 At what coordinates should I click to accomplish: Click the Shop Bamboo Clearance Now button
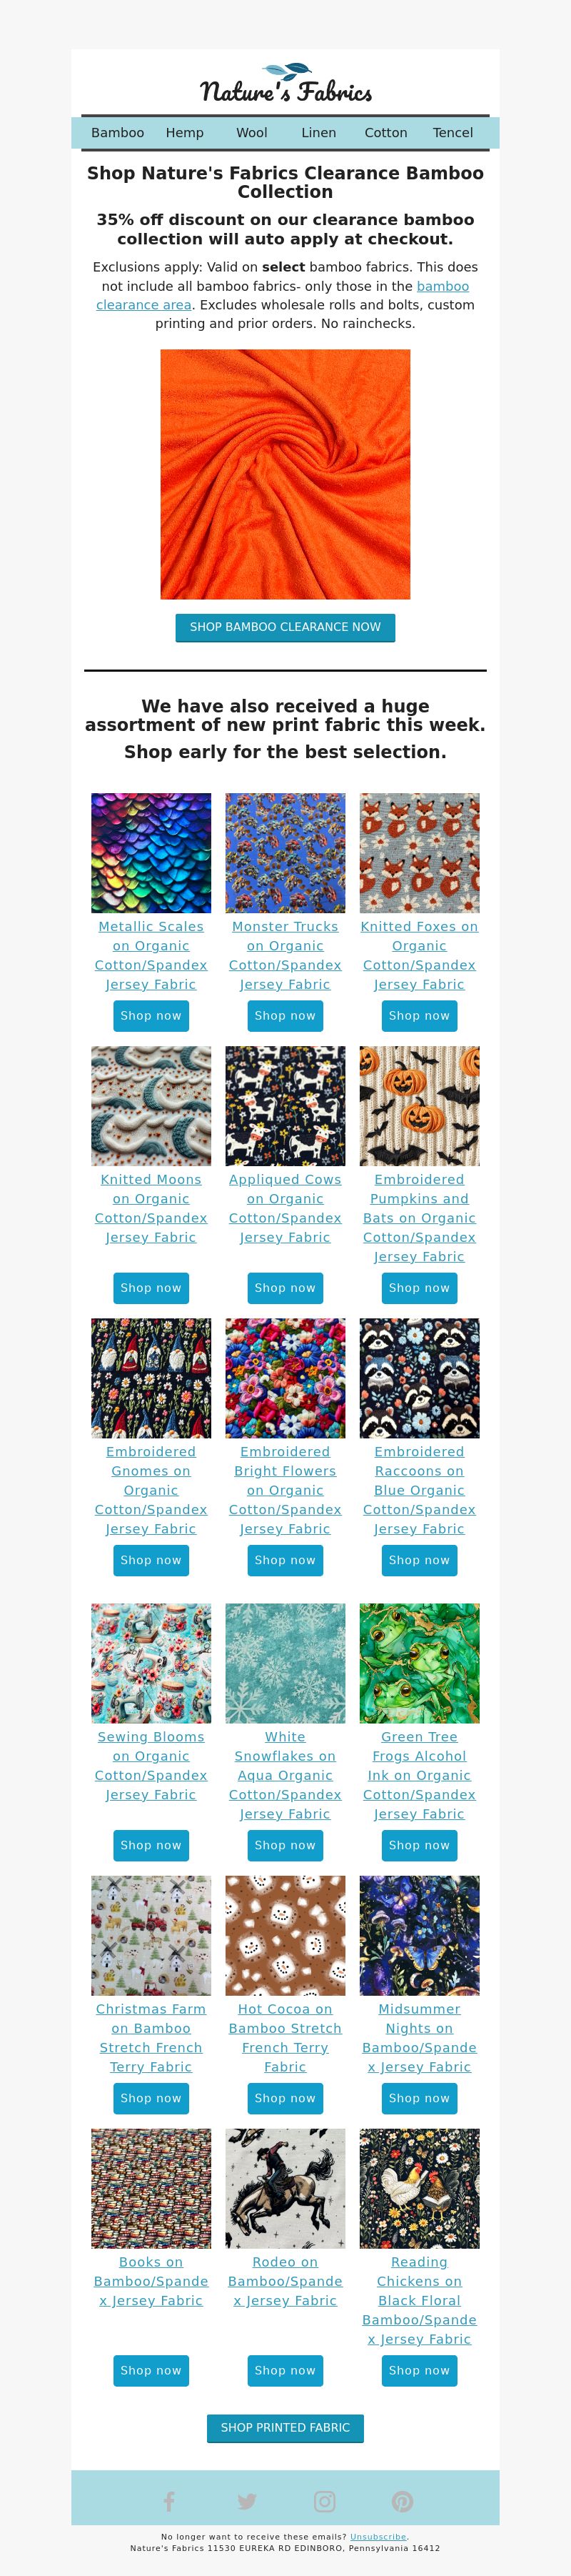pyautogui.click(x=285, y=627)
